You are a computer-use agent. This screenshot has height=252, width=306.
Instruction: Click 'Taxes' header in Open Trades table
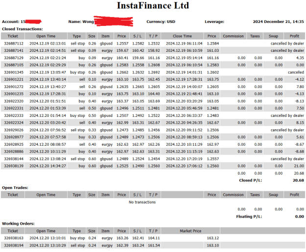click(x=255, y=195)
